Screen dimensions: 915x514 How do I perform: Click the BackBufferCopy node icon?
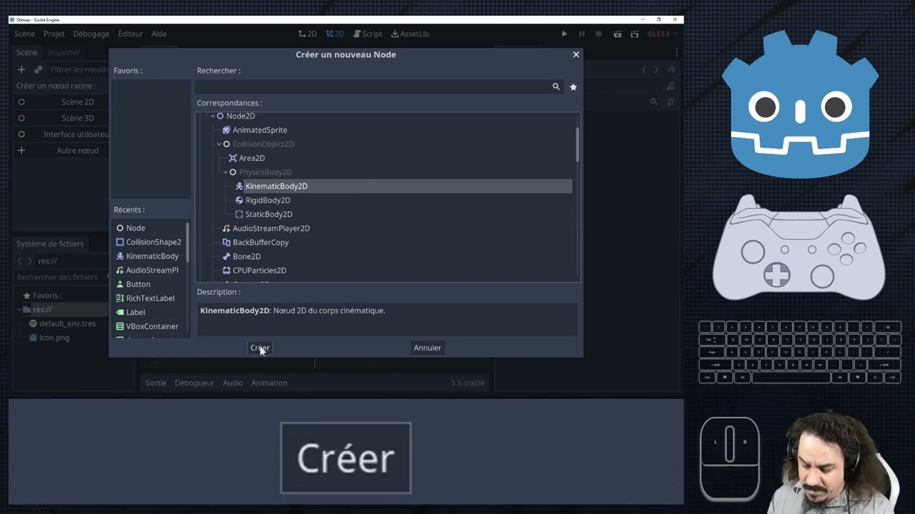click(x=226, y=243)
